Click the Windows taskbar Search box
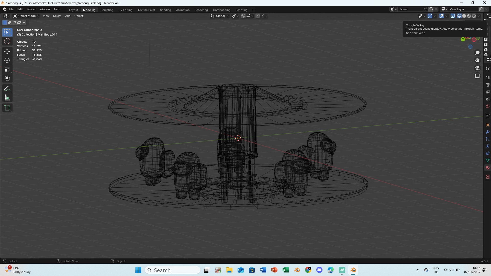Screen dimensions: 491x276 [x=173, y=270]
